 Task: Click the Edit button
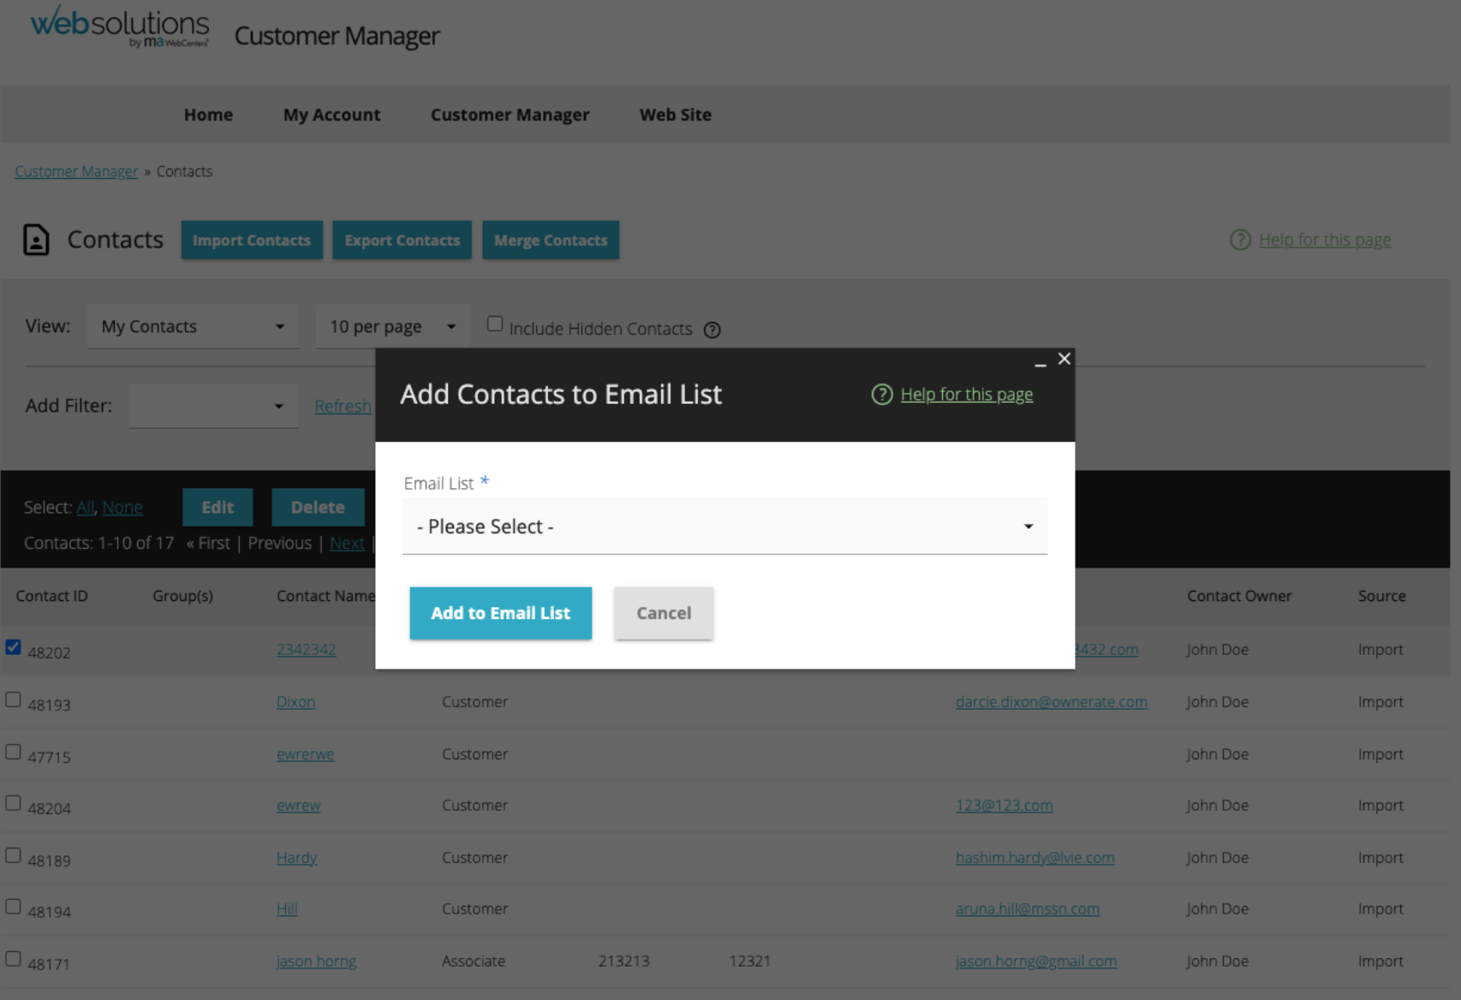coord(218,507)
